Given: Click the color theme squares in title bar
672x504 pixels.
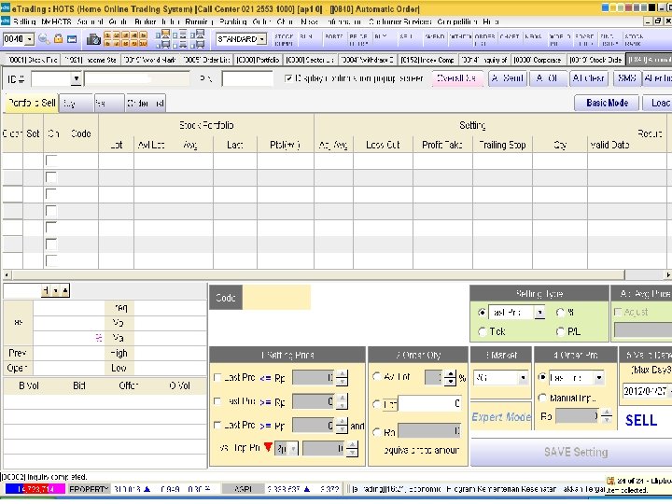Looking at the screenshot, I should [628, 7].
